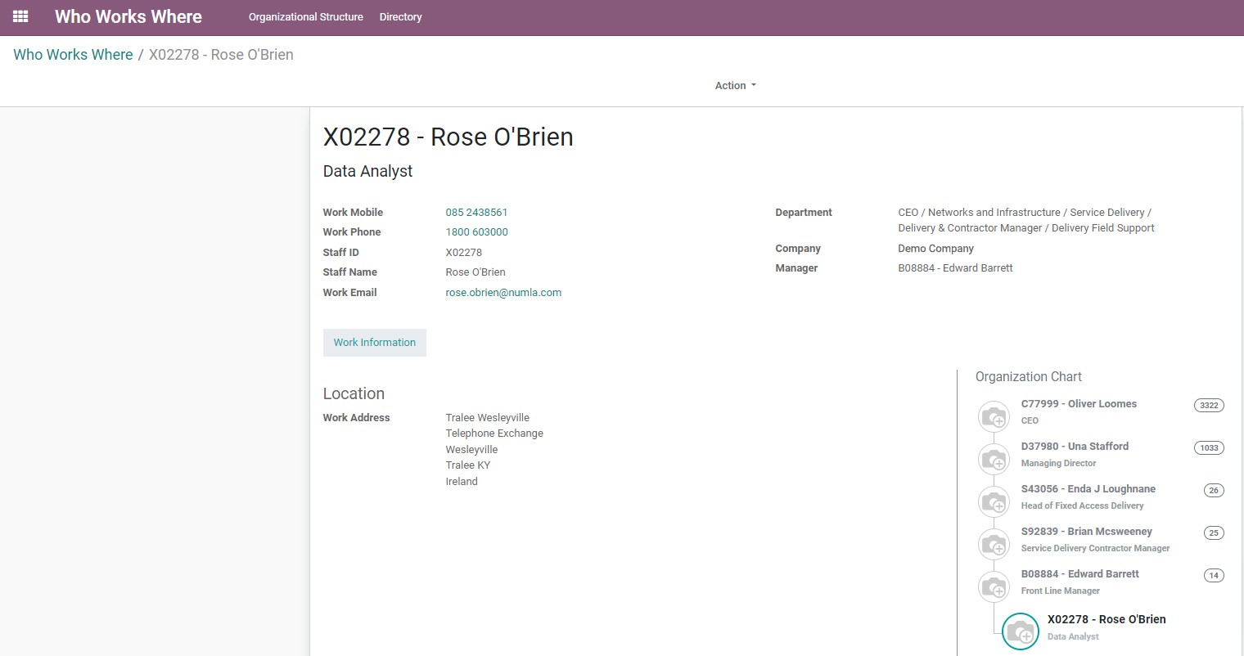This screenshot has height=656, width=1244.
Task: Click X02278 - Rose O'Brien in org chart
Action: (1107, 619)
